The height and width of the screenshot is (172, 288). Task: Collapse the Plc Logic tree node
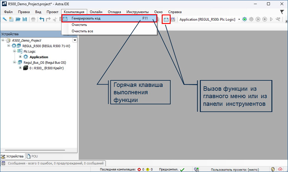click(x=14, y=51)
